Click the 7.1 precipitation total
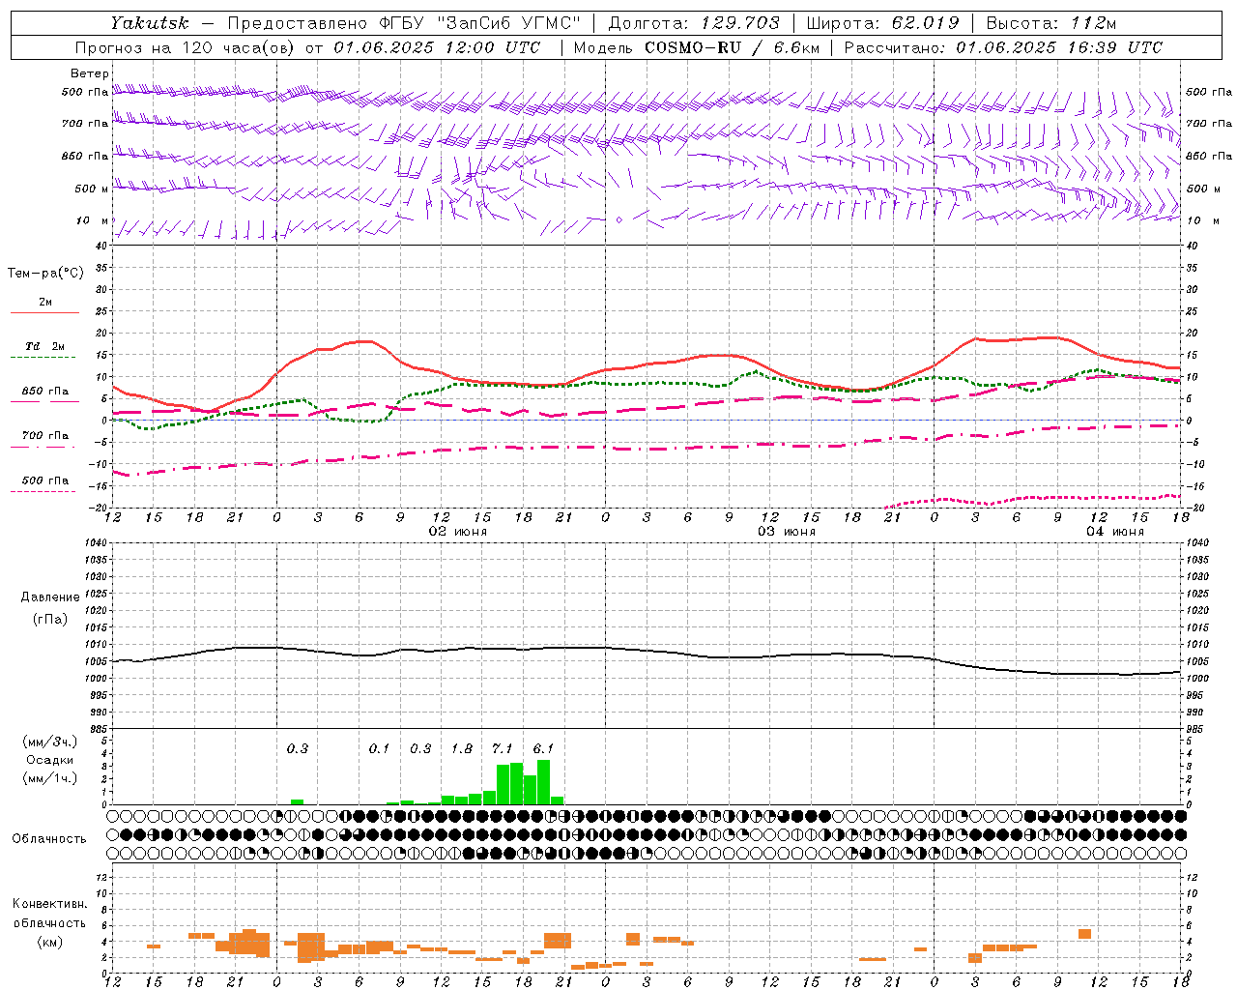The image size is (1237, 990). coord(502,748)
